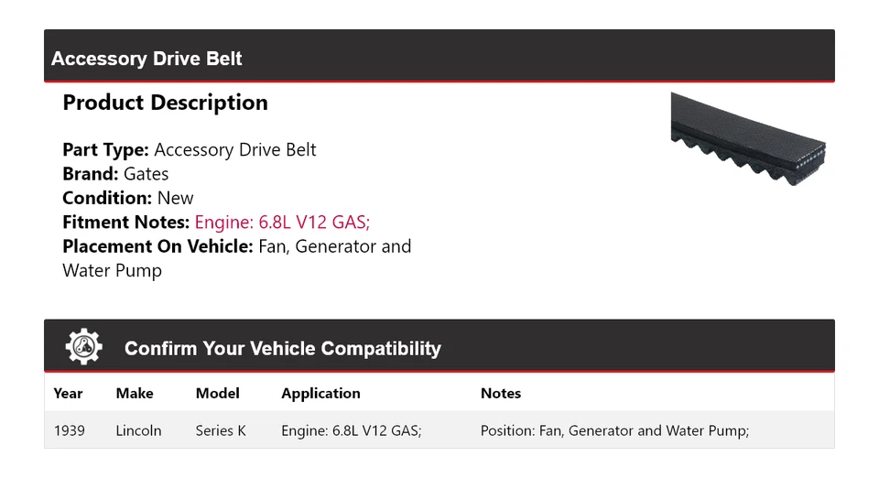
Task: Click the Application column header
Action: [x=320, y=393]
